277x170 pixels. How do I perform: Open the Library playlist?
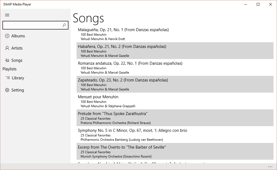click(18, 78)
